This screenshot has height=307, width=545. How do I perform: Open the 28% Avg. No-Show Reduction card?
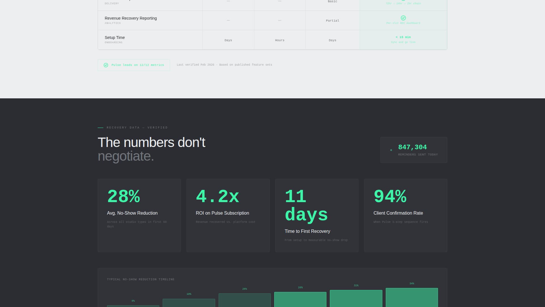139,215
